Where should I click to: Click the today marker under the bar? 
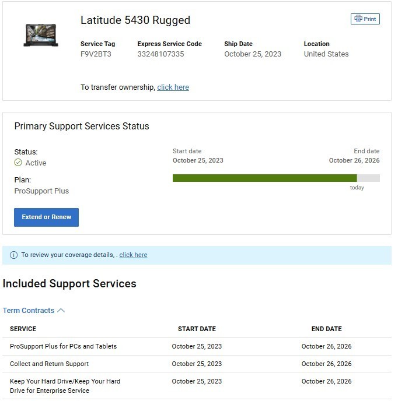pyautogui.click(x=357, y=188)
